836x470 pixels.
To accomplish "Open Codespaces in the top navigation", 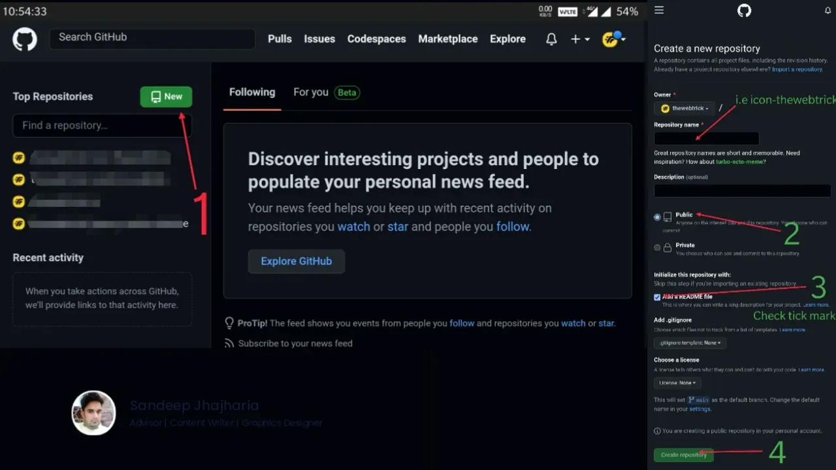I will point(376,39).
